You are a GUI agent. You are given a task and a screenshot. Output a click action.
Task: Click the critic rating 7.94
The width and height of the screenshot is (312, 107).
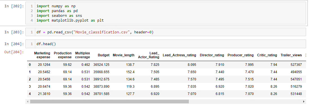(274, 65)
